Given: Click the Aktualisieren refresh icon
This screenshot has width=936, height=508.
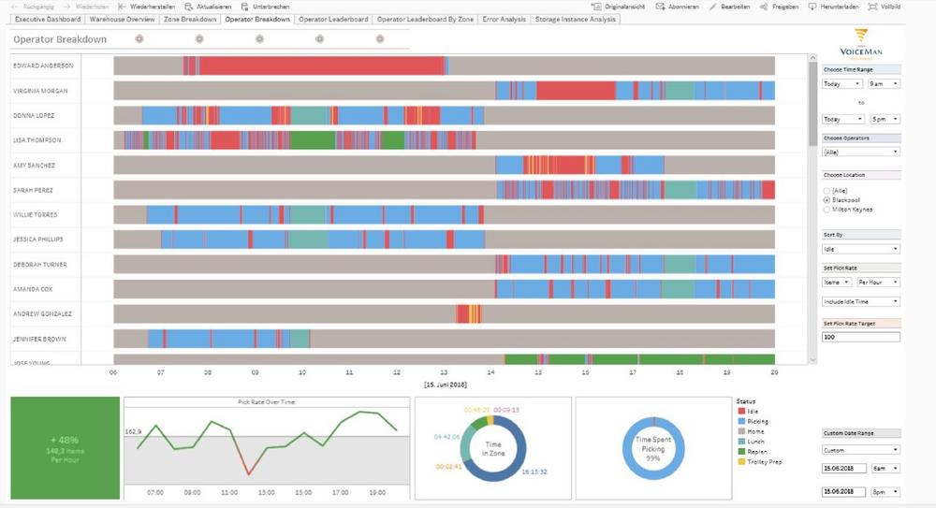Looking at the screenshot, I should [x=189, y=7].
